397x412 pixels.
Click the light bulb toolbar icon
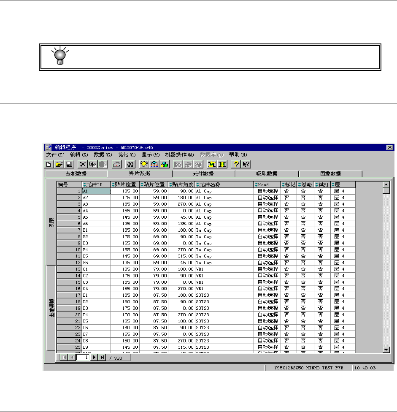[144, 165]
